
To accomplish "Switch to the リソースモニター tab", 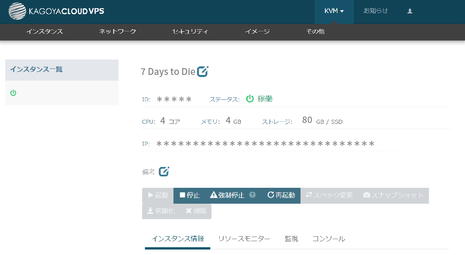I will point(244,239).
